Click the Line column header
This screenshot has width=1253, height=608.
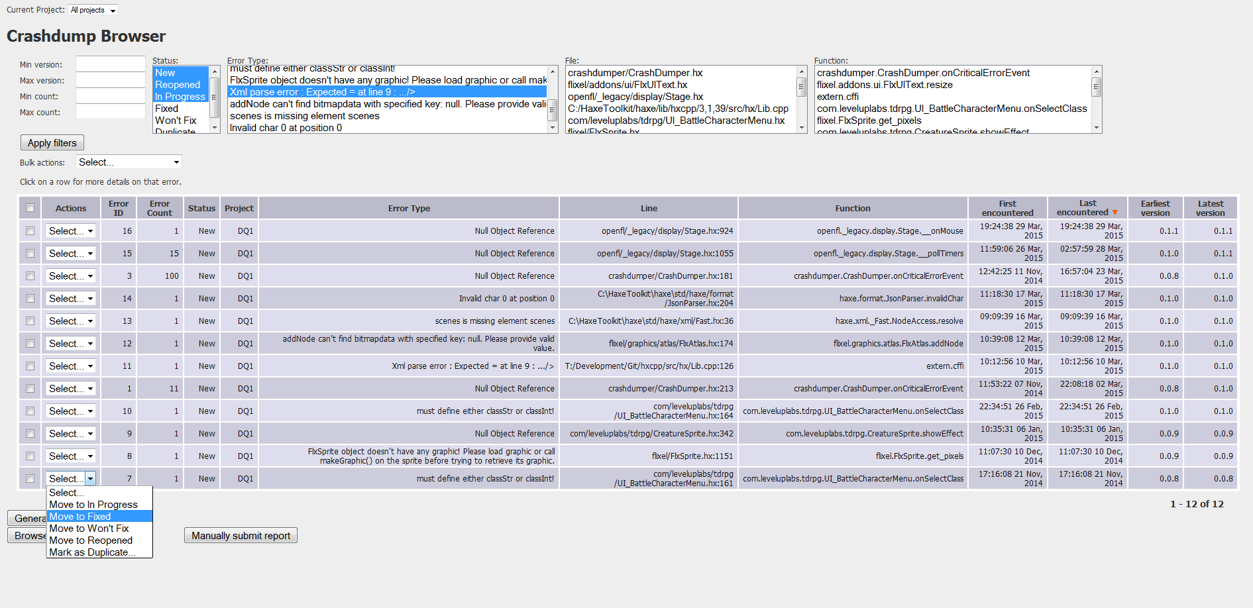coord(649,208)
